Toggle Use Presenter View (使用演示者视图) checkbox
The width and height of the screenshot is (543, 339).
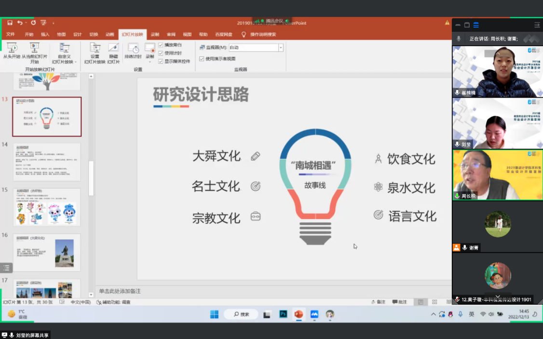[x=202, y=59]
